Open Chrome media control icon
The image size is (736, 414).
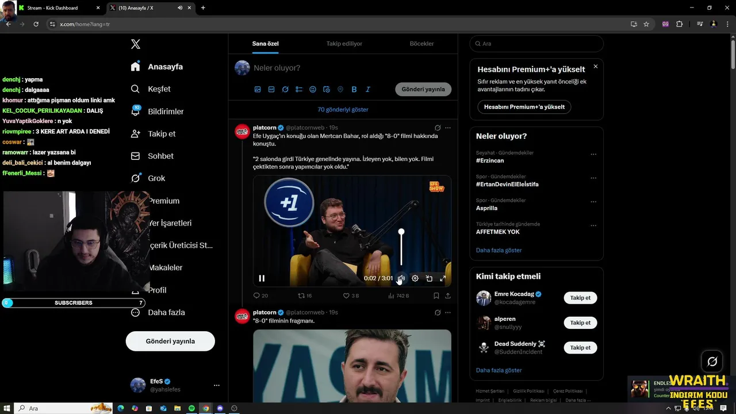tap(700, 24)
